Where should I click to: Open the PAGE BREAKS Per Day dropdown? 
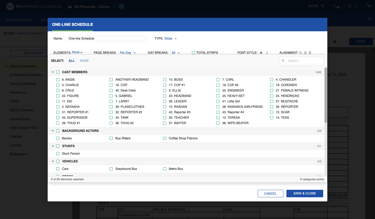[128, 53]
